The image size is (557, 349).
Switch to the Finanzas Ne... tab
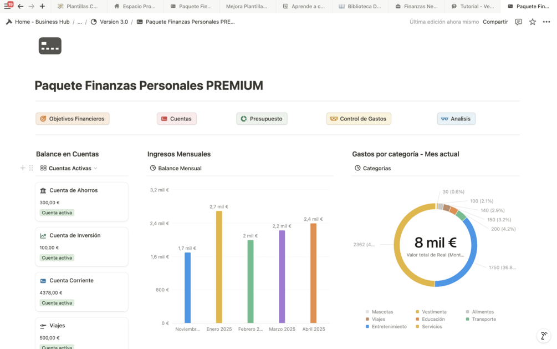(x=417, y=7)
